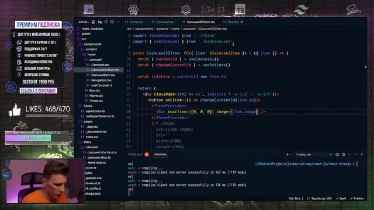Switch to the Home.tsx editor tab
374x210 pixels.
coord(134,22)
